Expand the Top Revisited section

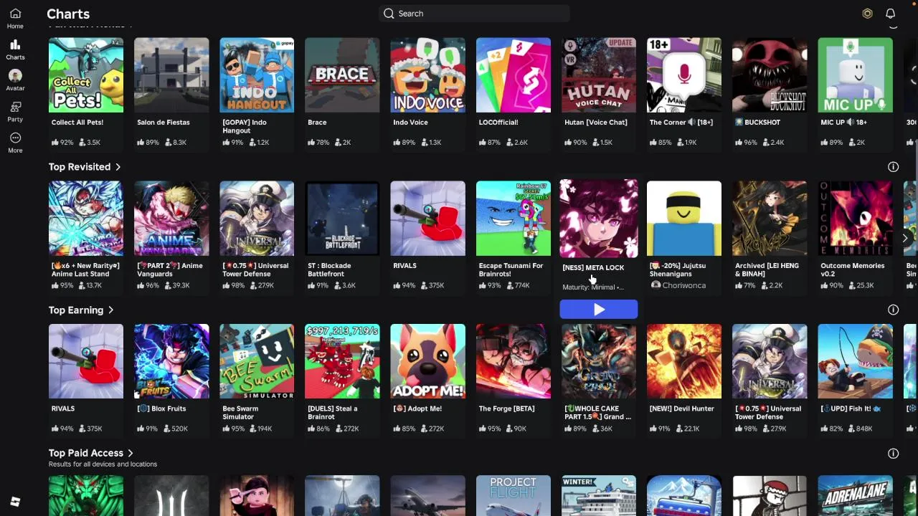pyautogui.click(x=118, y=167)
